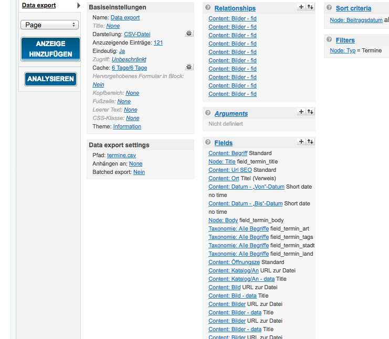Click help icon next to Sort criteria
This screenshot has height=339, width=389.
tap(329, 8)
